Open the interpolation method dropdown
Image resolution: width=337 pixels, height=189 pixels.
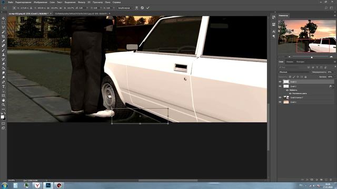[125, 8]
